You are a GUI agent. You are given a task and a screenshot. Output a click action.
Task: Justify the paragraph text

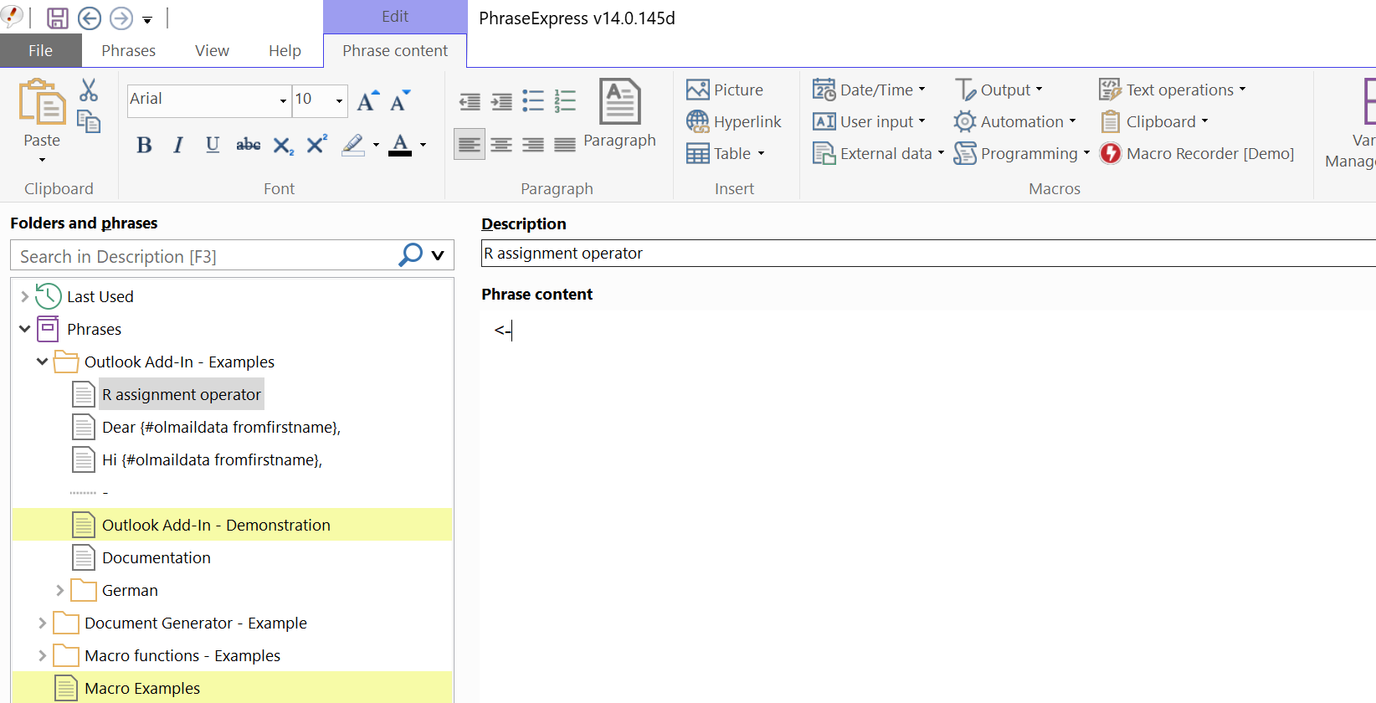point(565,145)
